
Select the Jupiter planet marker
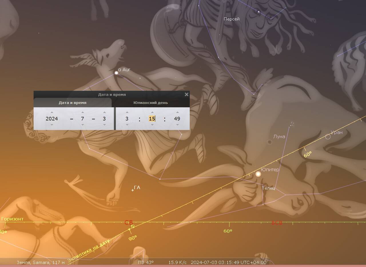click(x=258, y=174)
